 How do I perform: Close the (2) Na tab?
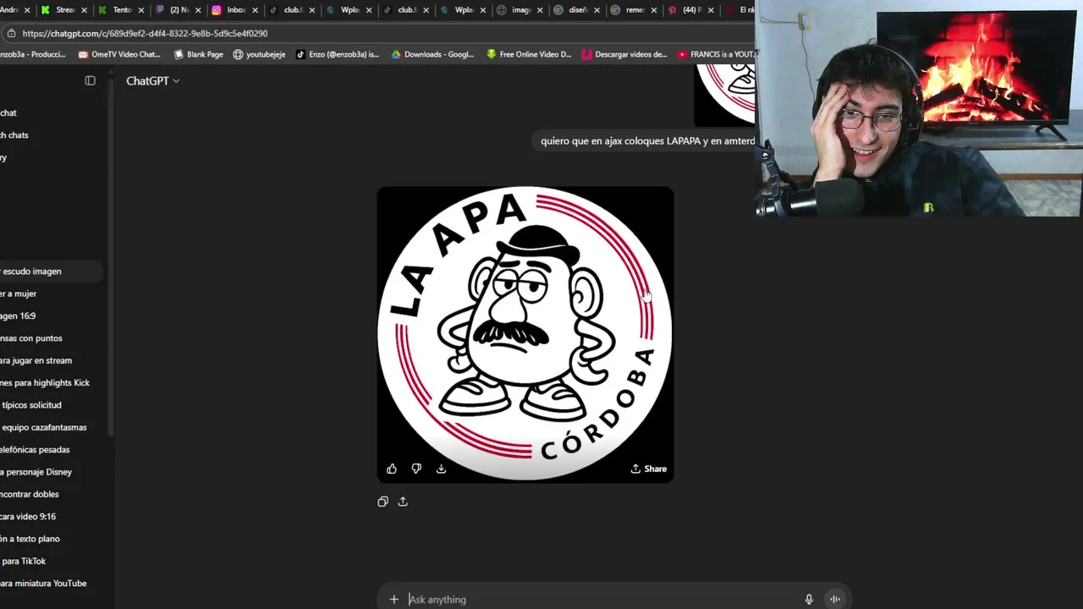click(198, 10)
